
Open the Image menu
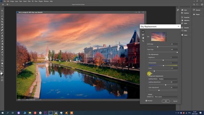tap(12, 1)
